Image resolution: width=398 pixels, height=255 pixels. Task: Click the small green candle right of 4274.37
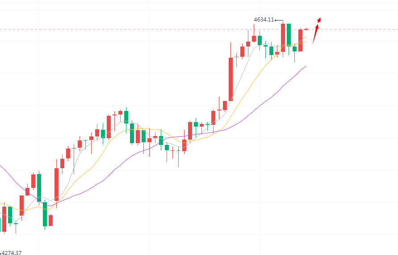(16, 223)
